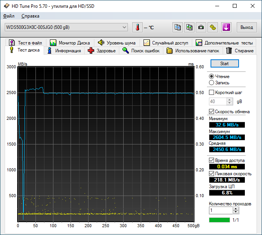Screen dimensions: 262x235
Task: Copy results as text using first copy icon
Action: coord(178,27)
